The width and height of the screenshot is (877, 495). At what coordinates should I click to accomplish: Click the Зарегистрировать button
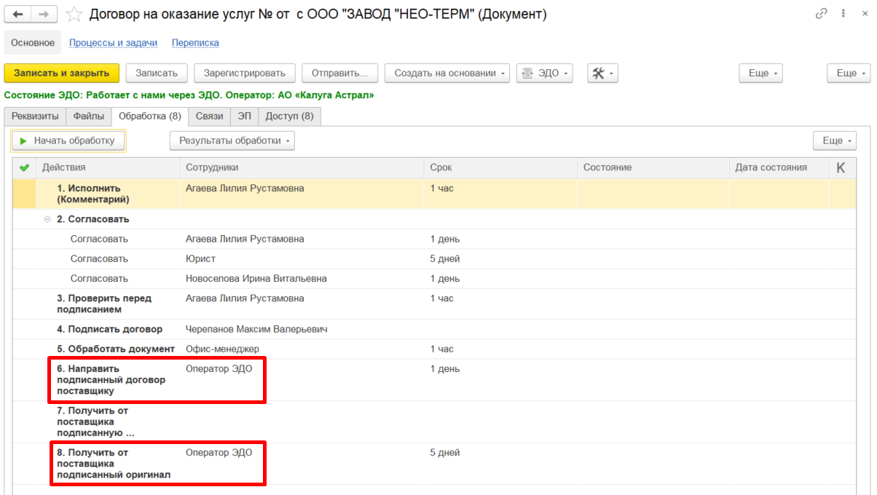pos(245,73)
